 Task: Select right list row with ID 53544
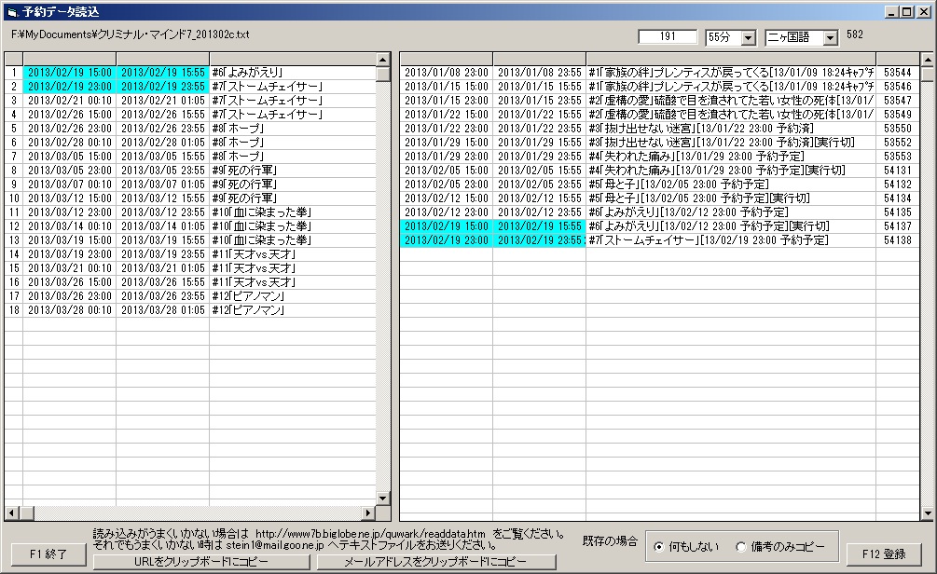[653, 72]
